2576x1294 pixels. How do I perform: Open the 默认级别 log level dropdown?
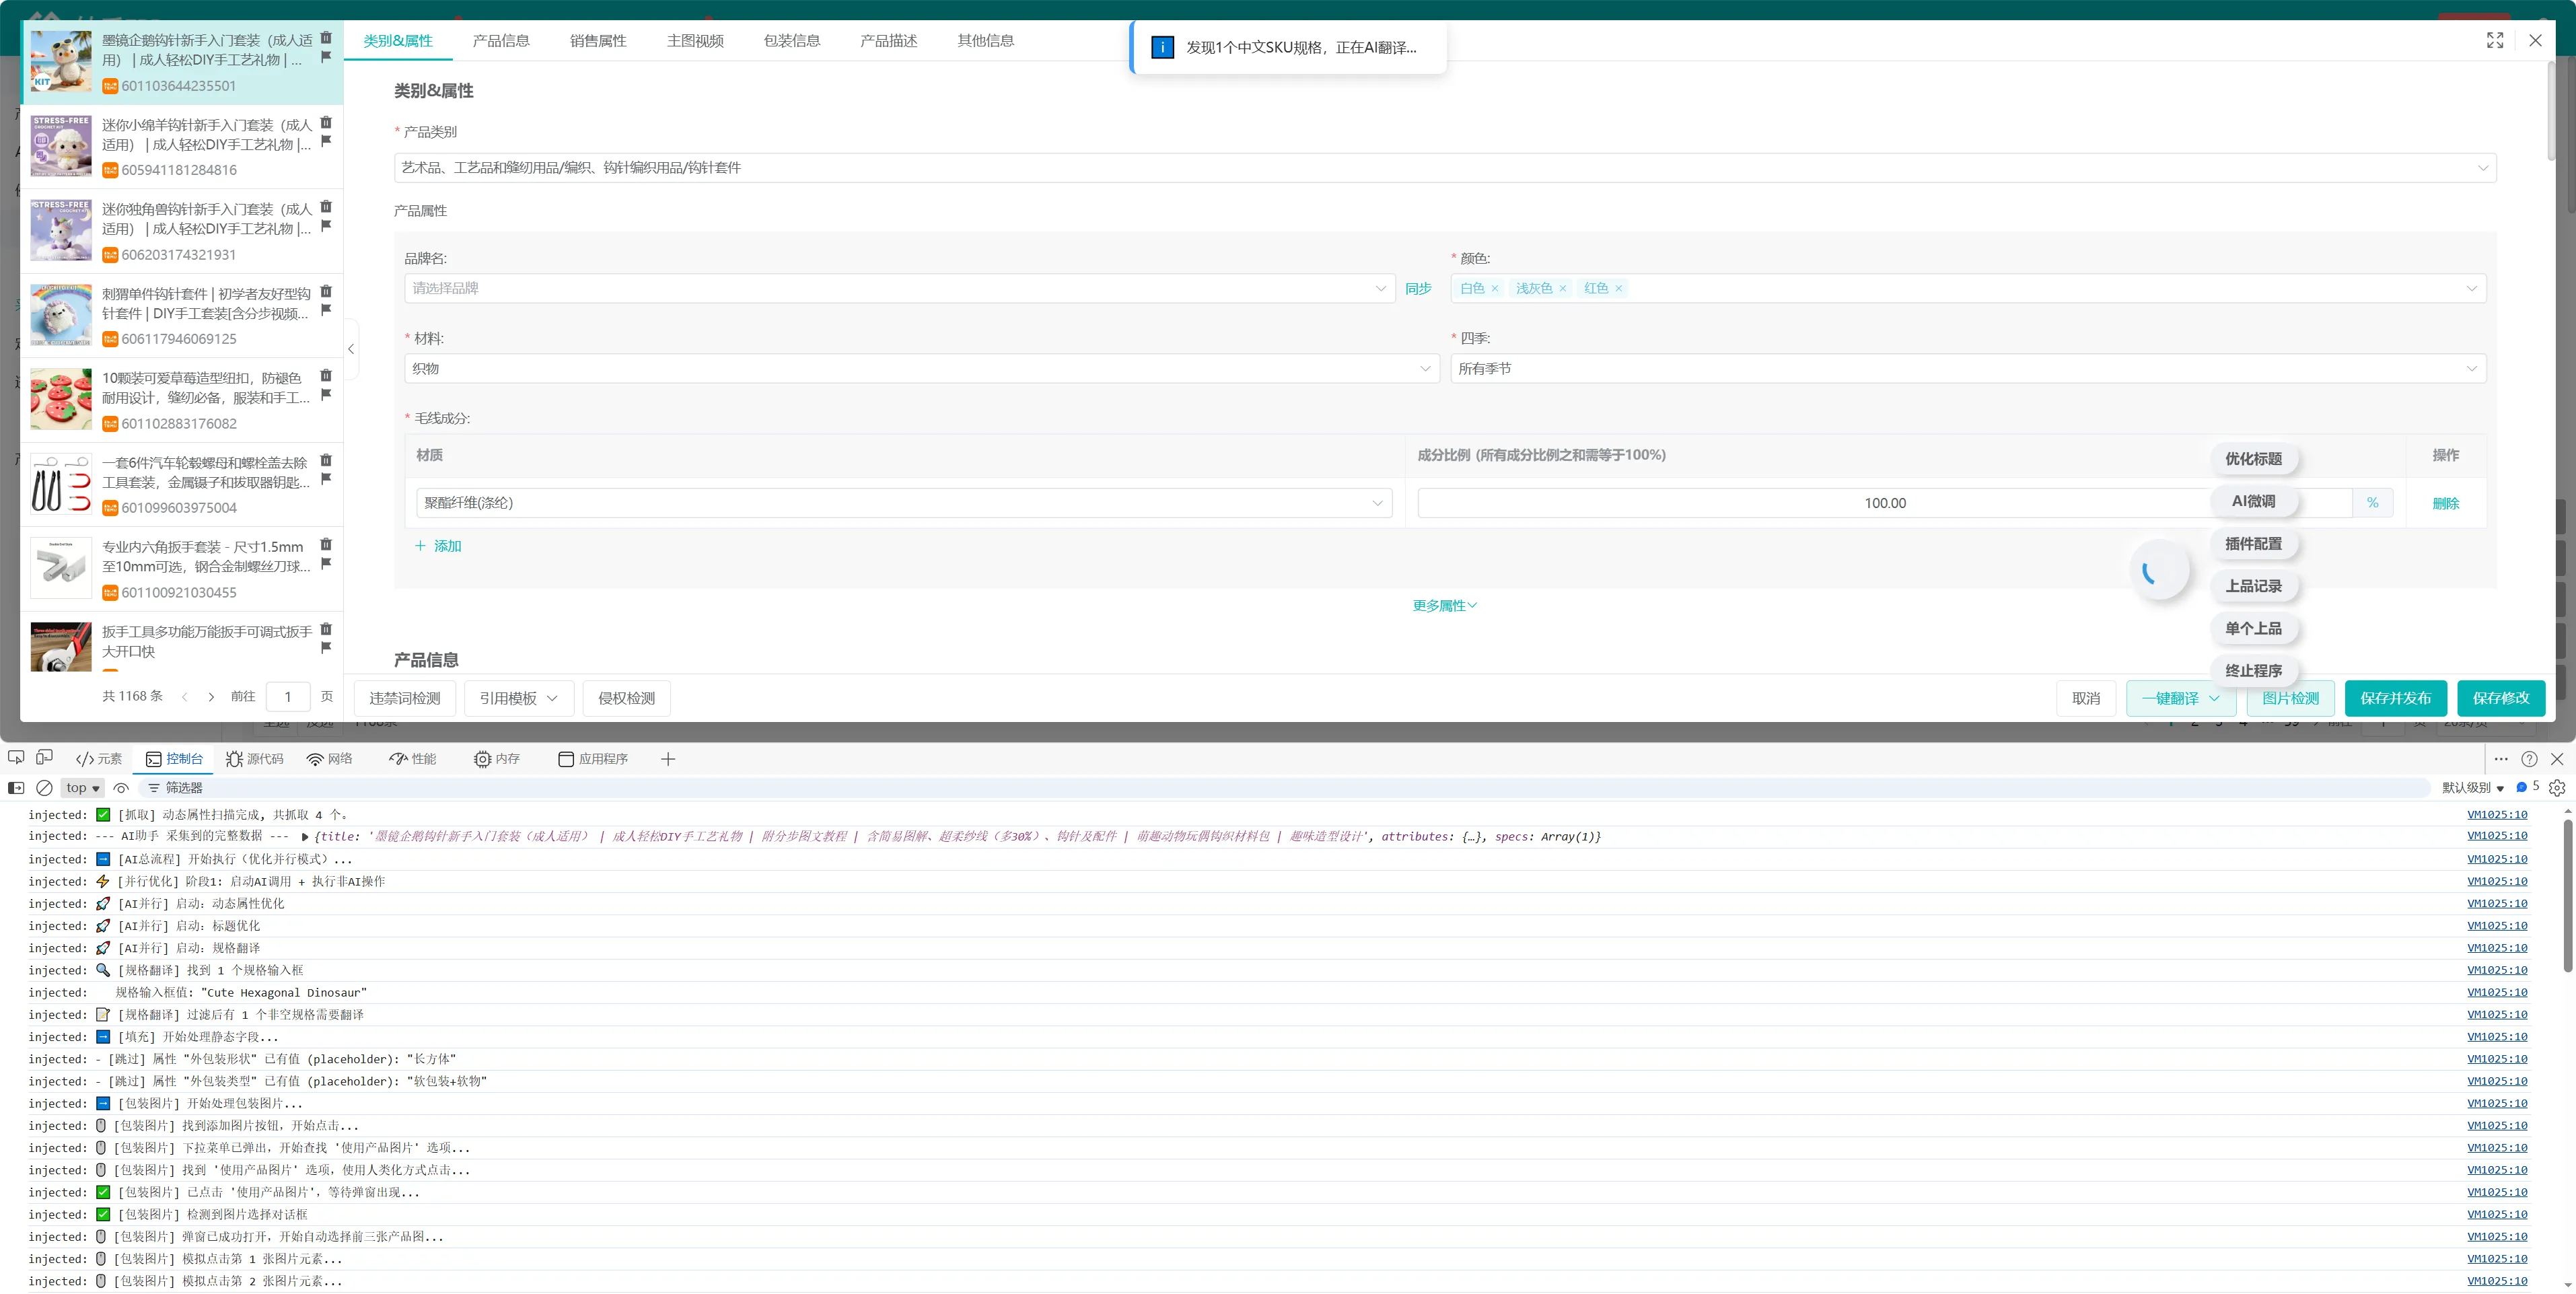(x=2473, y=788)
